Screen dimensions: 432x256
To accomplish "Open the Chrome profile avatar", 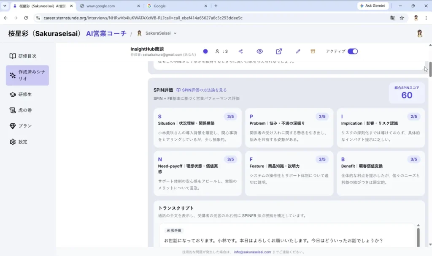I will 416,18.
